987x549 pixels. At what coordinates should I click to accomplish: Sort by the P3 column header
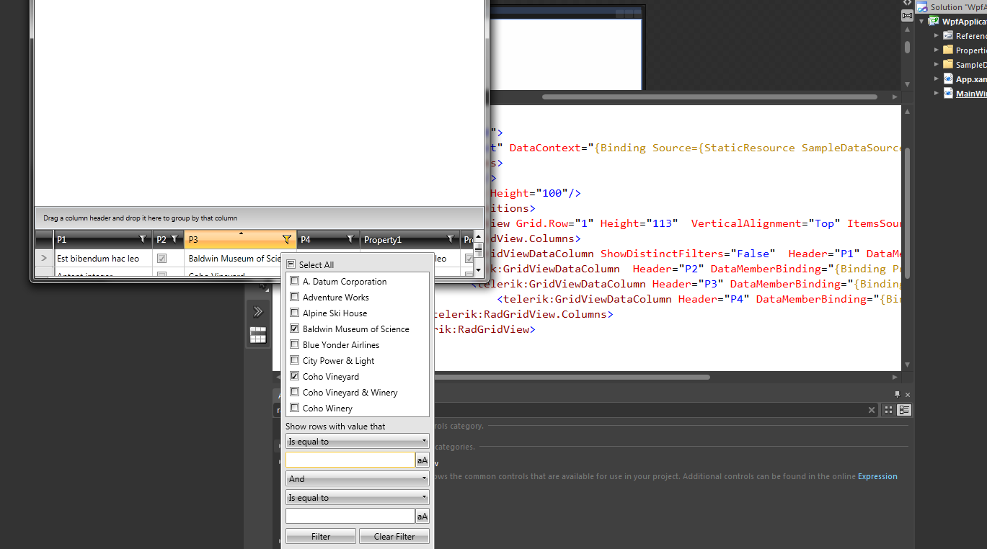click(240, 239)
